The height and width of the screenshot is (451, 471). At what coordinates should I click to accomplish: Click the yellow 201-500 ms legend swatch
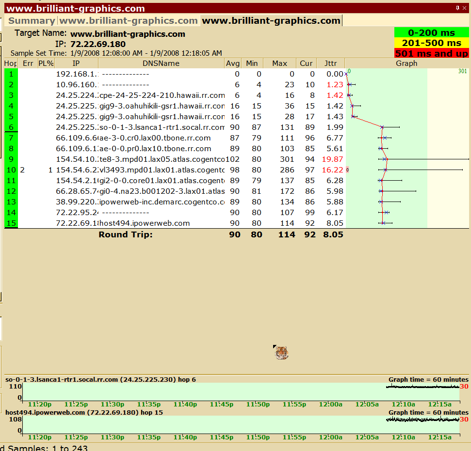pos(431,43)
